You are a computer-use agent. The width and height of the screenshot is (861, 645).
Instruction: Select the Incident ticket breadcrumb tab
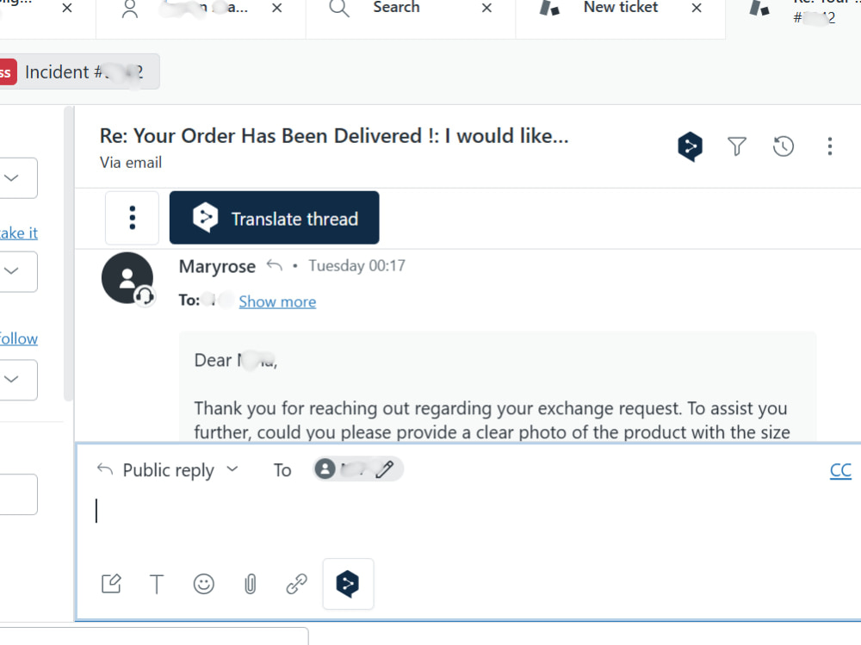[79, 71]
